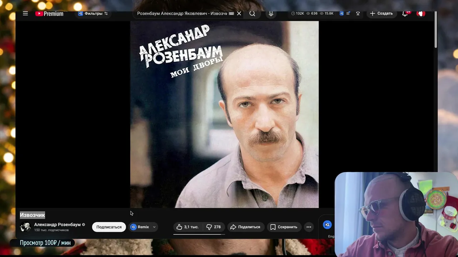458x257 pixels.
Task: Open the YouTube hamburger guide menu
Action: (25, 13)
